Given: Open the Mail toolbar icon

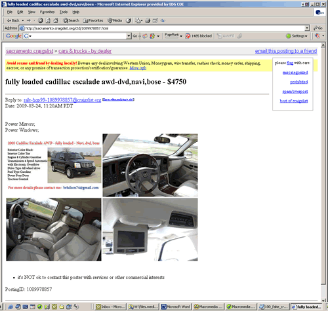Looking at the screenshot, I should [x=138, y=20].
